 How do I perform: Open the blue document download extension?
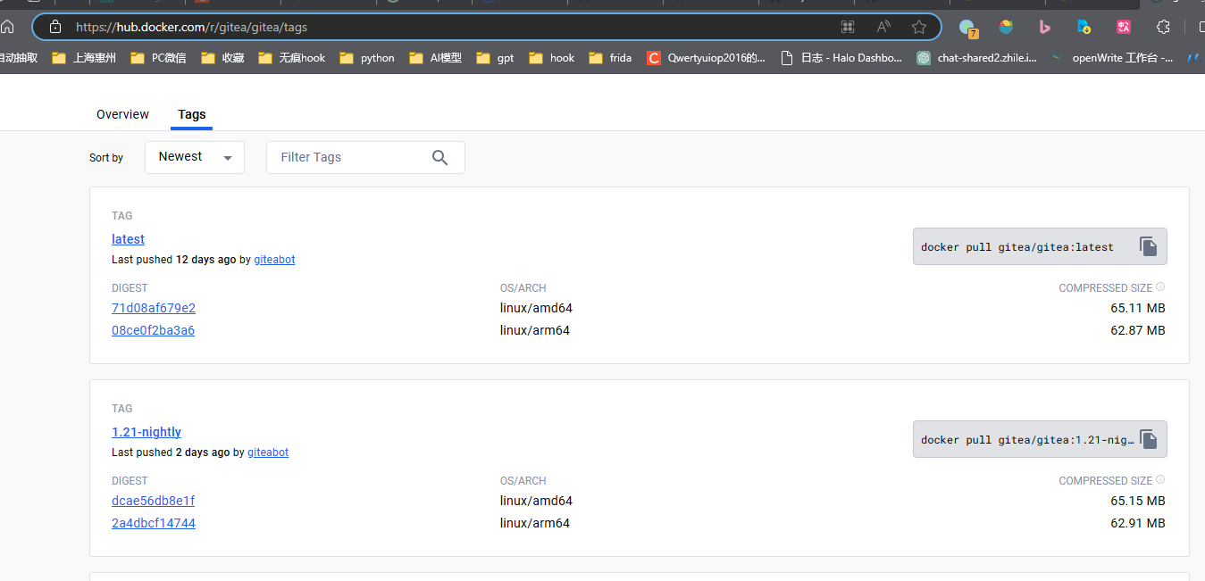point(1084,27)
